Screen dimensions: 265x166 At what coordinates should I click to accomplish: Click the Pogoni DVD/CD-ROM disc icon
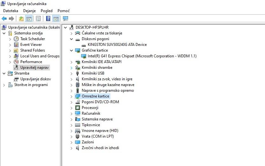click(x=78, y=102)
